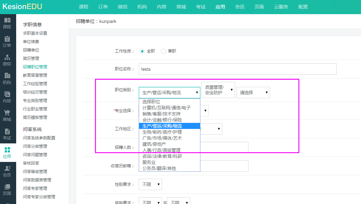The height and width of the screenshot is (204, 361).
Task: Click the 职位名称 text field
Action: click(237, 69)
